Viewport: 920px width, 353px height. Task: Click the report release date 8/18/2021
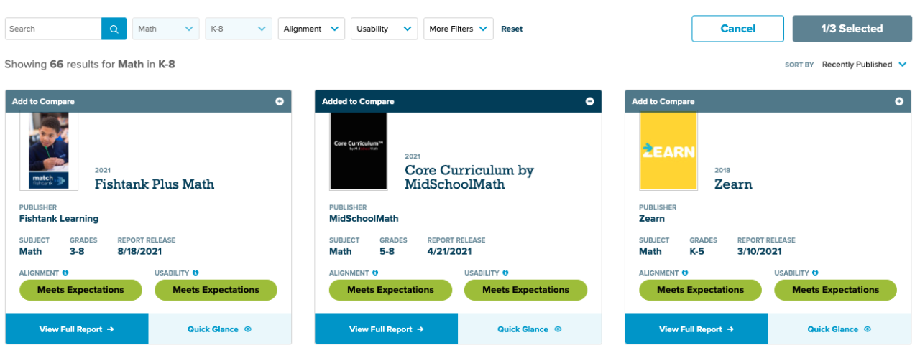pos(139,251)
